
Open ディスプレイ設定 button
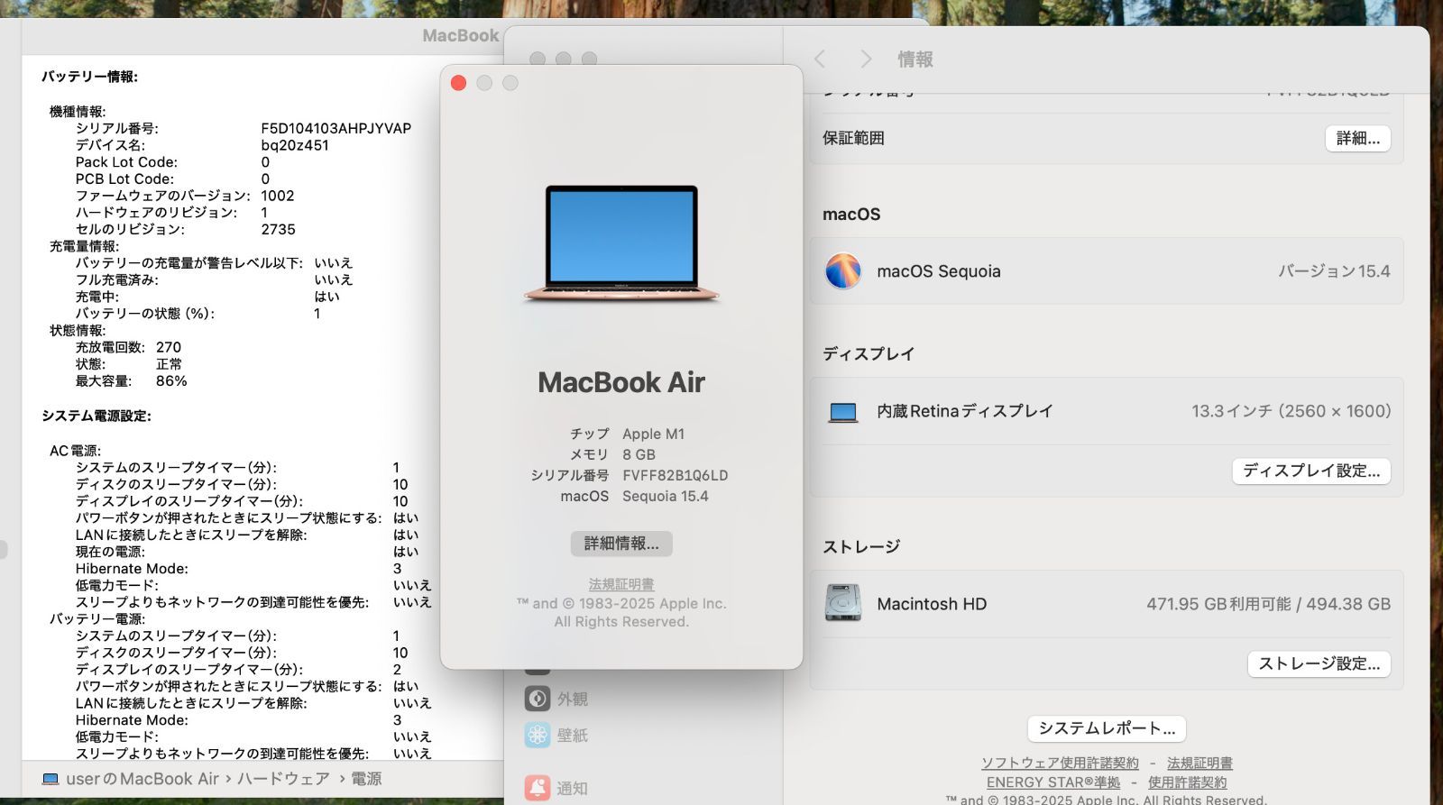pyautogui.click(x=1311, y=471)
